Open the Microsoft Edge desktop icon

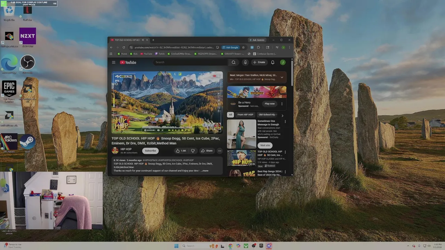coord(9,64)
